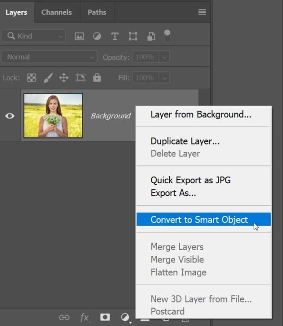The height and width of the screenshot is (326, 283).
Task: Prevent auto-nesting into artboards lock
Action: click(81, 78)
